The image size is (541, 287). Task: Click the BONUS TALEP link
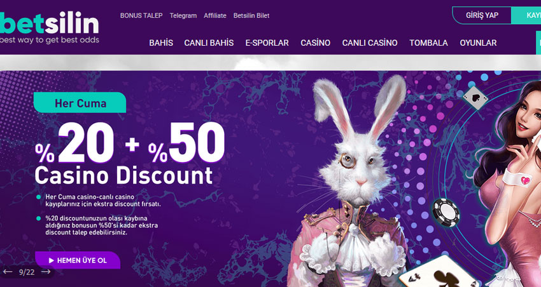(141, 15)
